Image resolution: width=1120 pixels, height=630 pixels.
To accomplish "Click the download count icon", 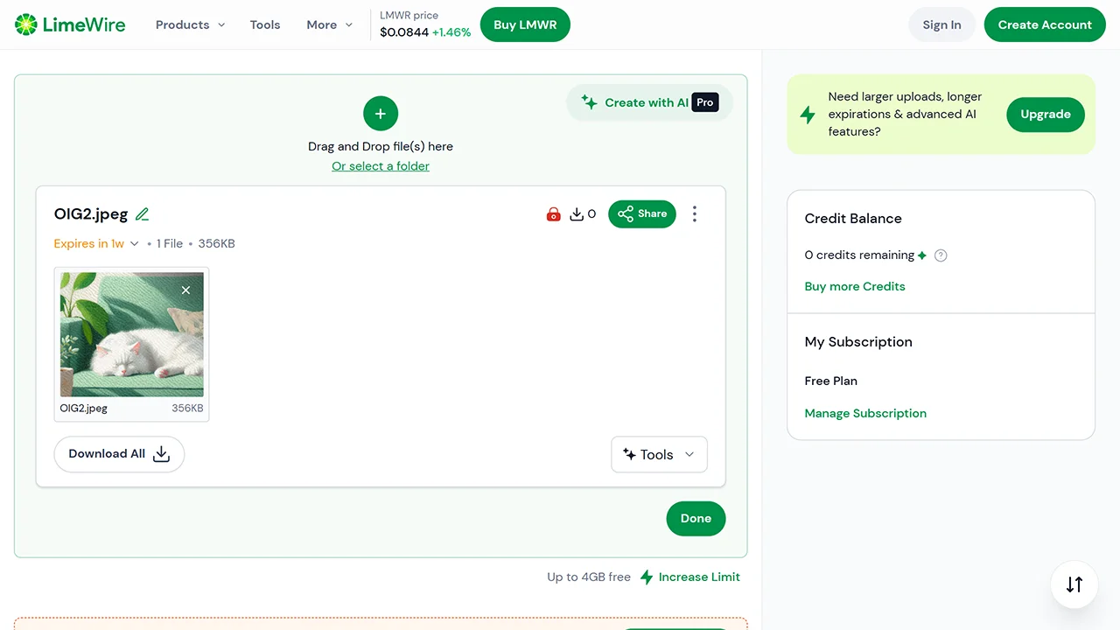I will click(577, 214).
